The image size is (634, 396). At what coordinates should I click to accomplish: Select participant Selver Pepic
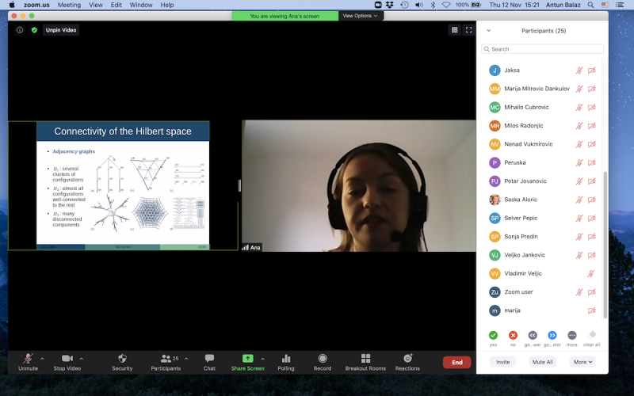pos(542,219)
